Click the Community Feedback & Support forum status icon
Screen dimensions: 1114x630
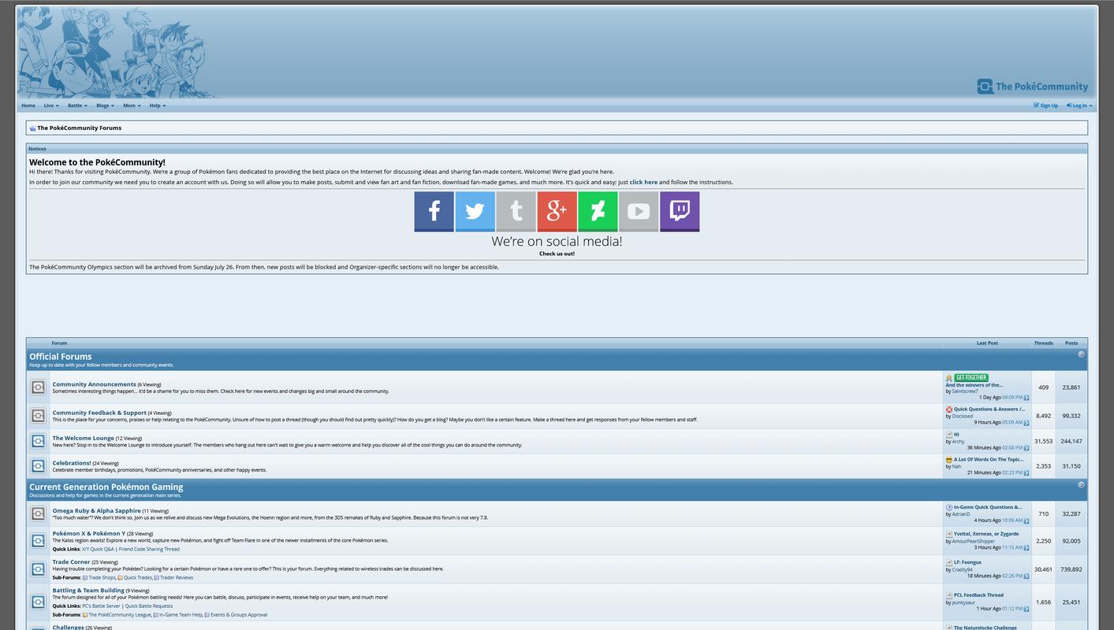pyautogui.click(x=38, y=416)
